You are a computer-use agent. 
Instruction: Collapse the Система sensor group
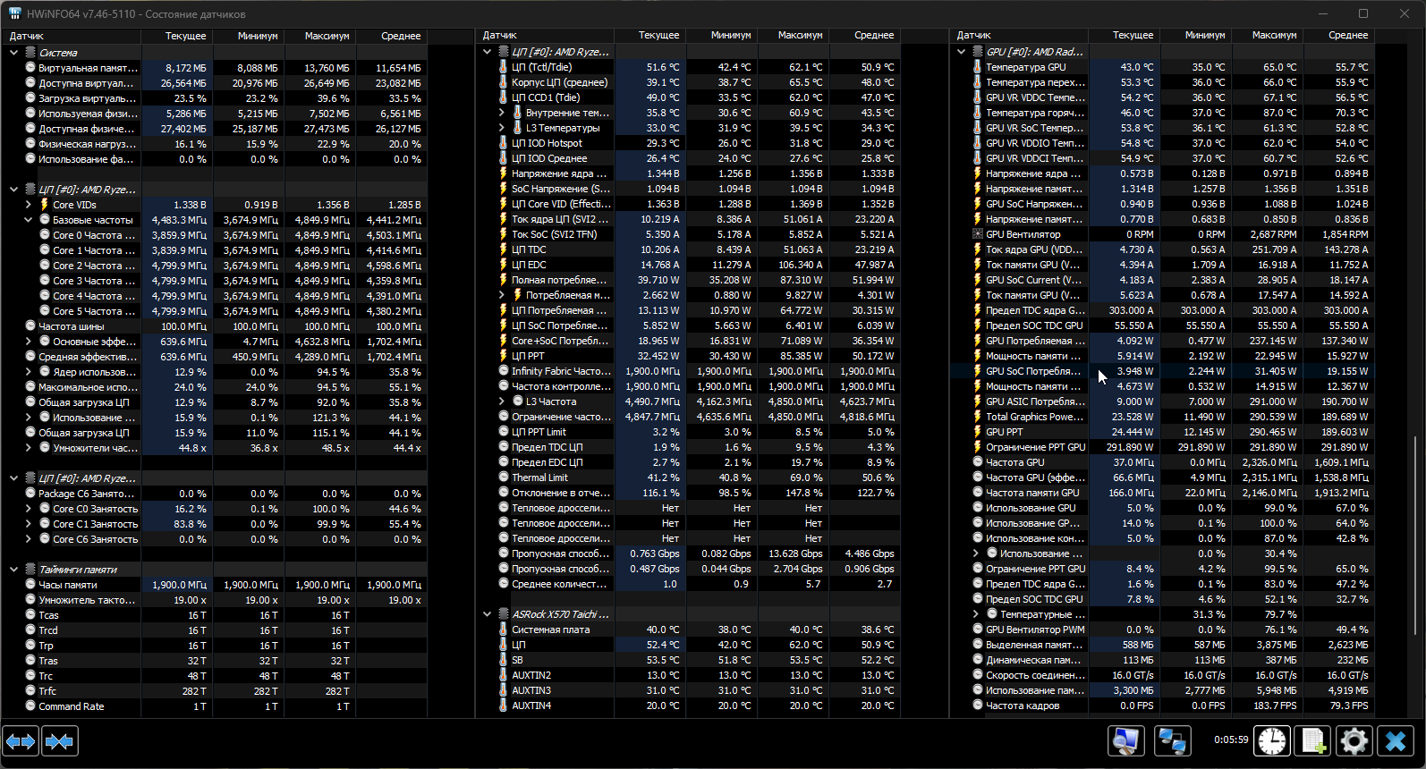click(x=13, y=53)
